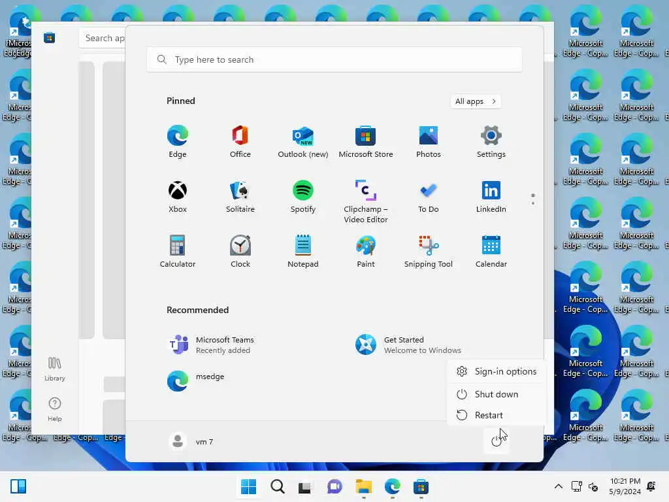Open the Paint app

point(366,252)
